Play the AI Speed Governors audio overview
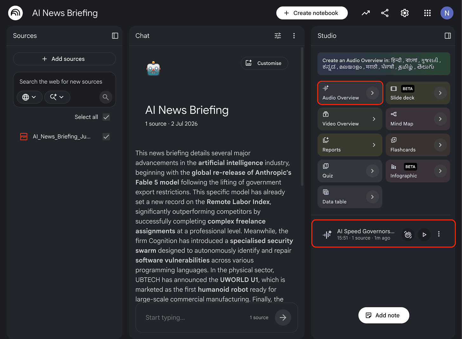Screen dimensions: 462x339 424,235
